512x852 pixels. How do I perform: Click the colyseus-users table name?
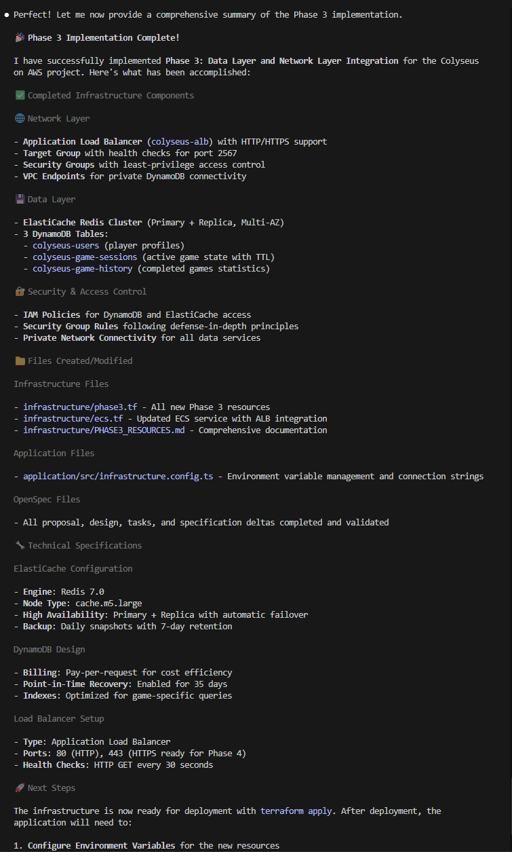tap(66, 246)
